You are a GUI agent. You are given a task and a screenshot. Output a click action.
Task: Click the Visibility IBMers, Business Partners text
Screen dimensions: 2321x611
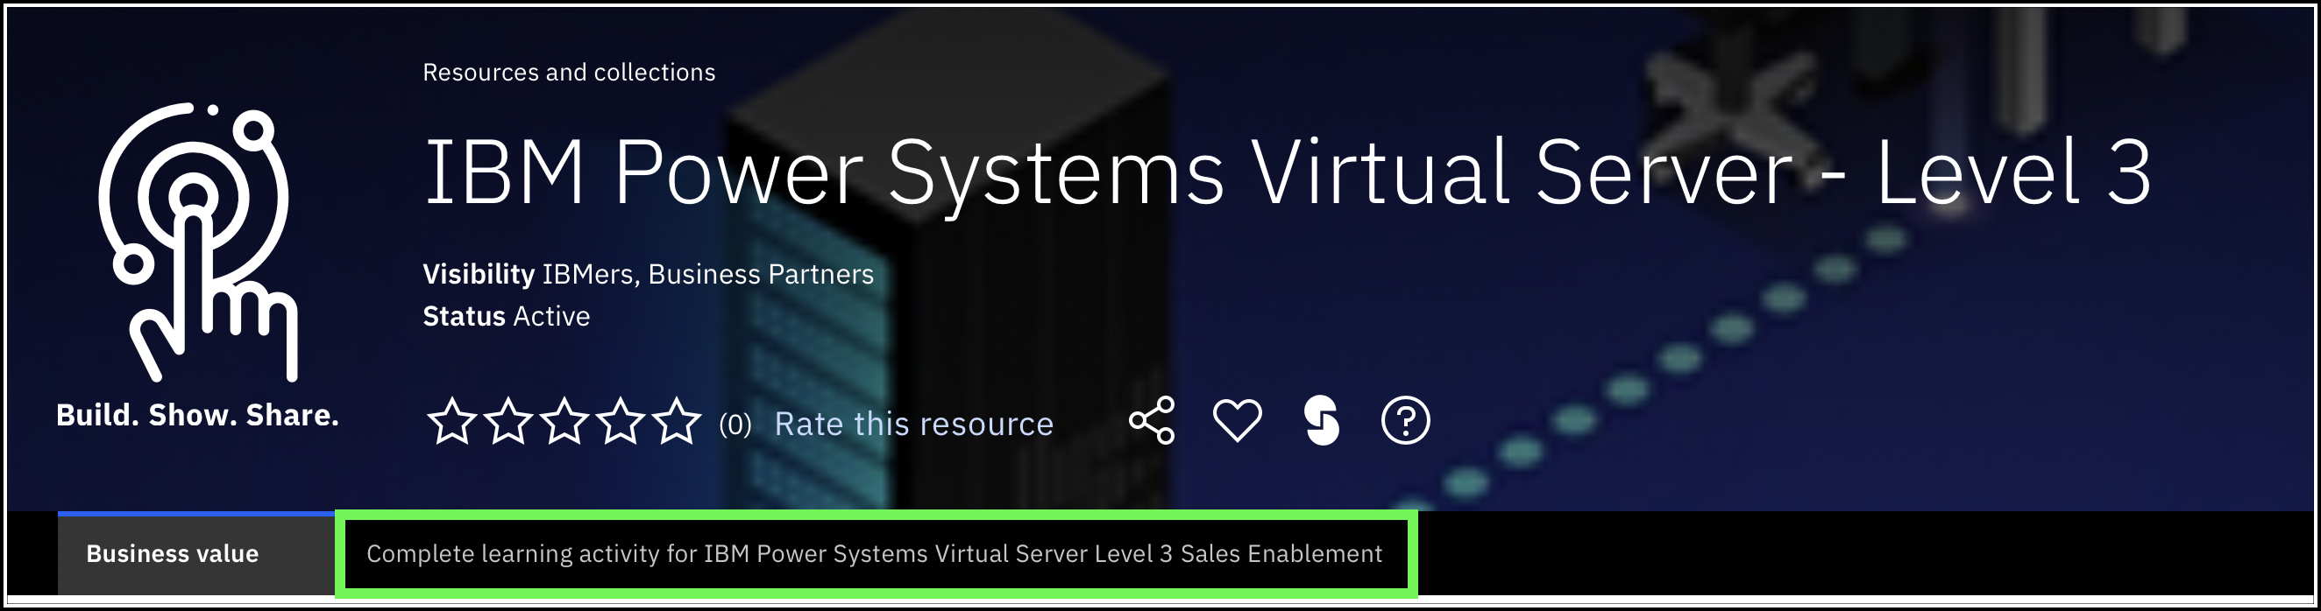pyautogui.click(x=648, y=274)
